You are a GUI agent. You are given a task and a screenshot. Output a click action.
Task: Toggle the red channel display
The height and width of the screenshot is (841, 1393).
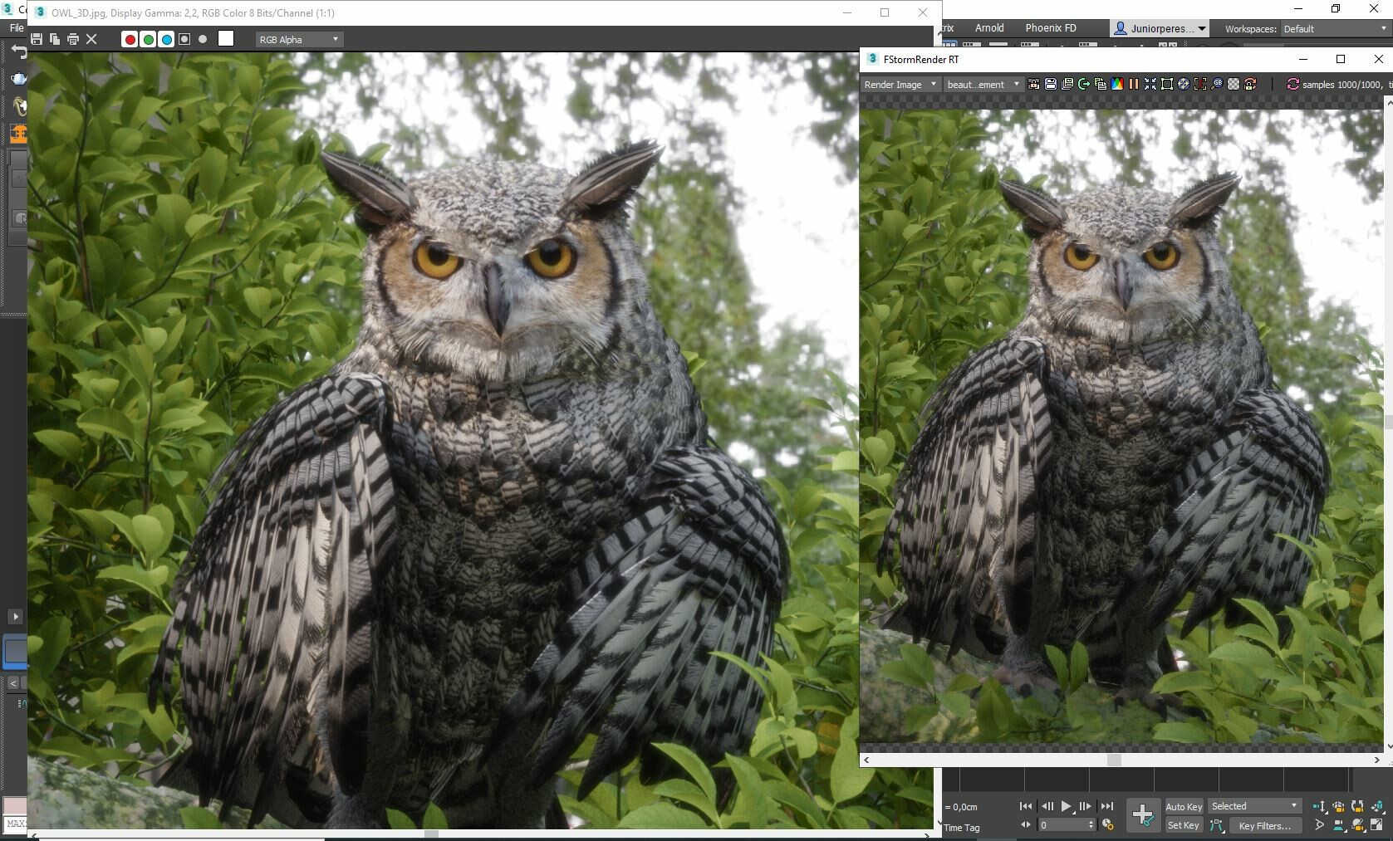coord(130,39)
